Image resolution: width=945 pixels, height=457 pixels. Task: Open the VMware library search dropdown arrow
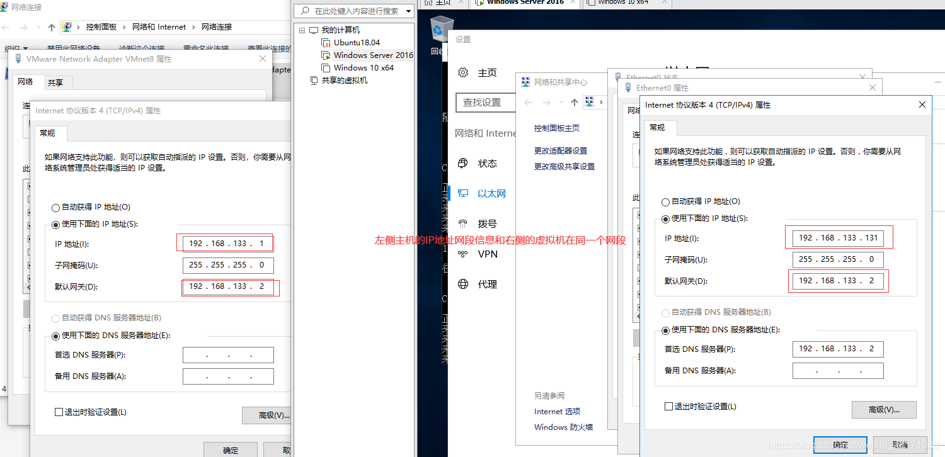click(408, 11)
